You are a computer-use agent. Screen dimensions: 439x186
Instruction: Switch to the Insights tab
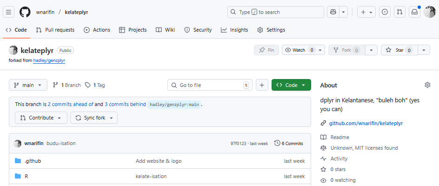pos(234,30)
